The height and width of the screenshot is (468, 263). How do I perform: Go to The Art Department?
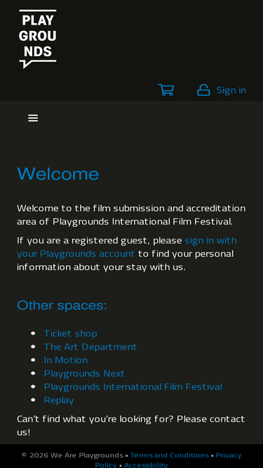coord(90,347)
